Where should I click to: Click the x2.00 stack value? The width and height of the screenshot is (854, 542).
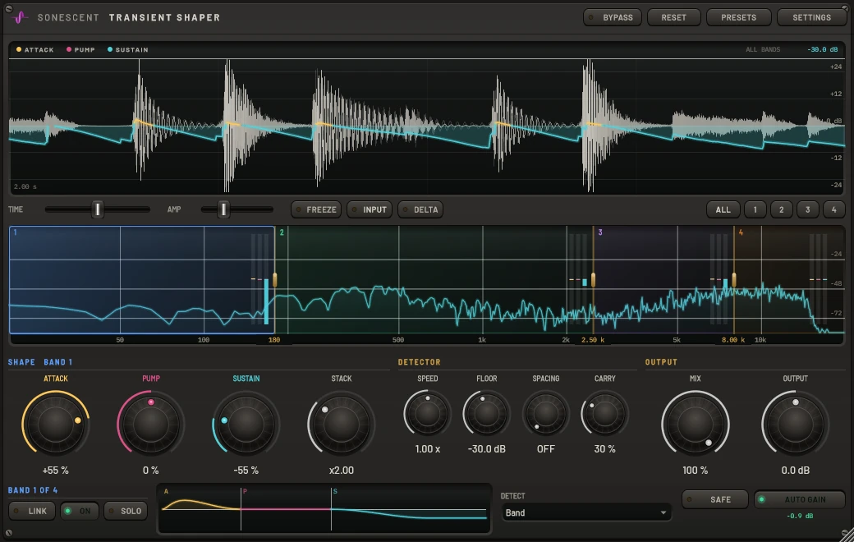click(341, 470)
